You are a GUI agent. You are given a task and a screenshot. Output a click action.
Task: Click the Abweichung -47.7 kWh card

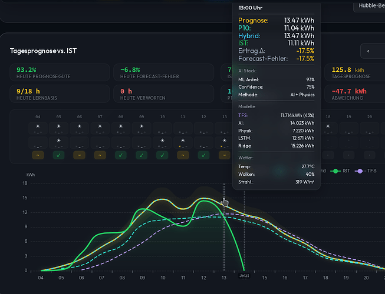(x=355, y=93)
